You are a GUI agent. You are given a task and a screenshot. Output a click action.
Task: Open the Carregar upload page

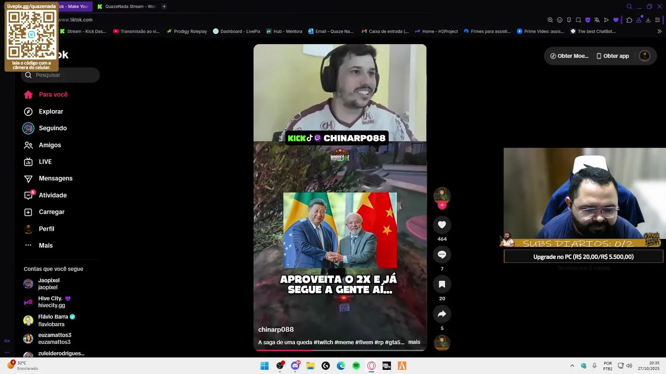(44, 212)
